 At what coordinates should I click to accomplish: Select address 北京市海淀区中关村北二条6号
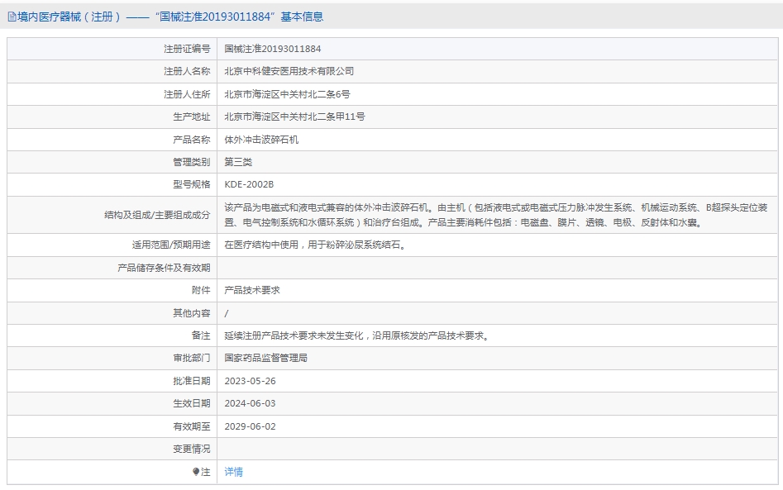pyautogui.click(x=287, y=94)
